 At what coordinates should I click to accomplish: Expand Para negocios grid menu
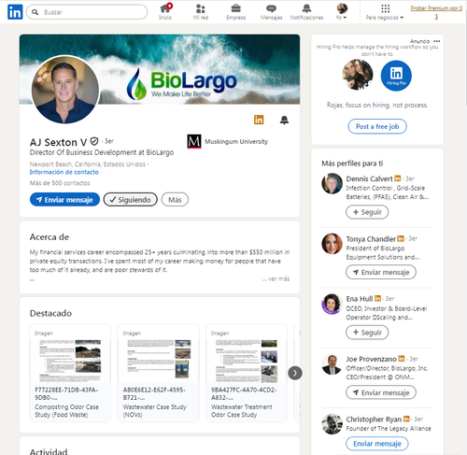[385, 12]
